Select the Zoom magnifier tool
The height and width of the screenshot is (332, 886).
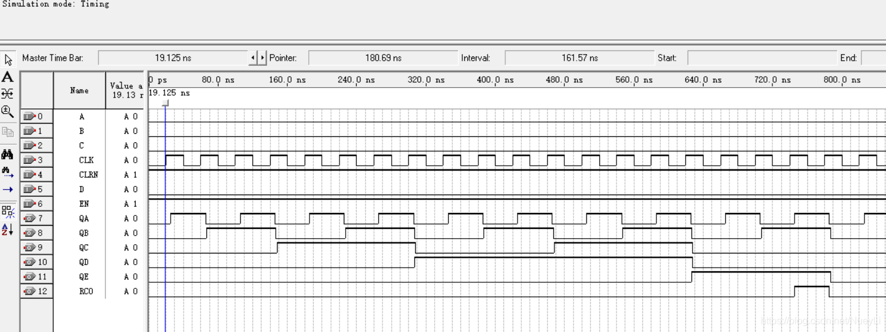click(x=7, y=111)
